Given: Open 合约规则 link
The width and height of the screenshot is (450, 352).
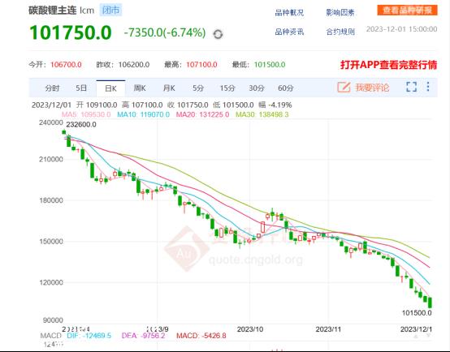Looking at the screenshot, I should pos(340,32).
